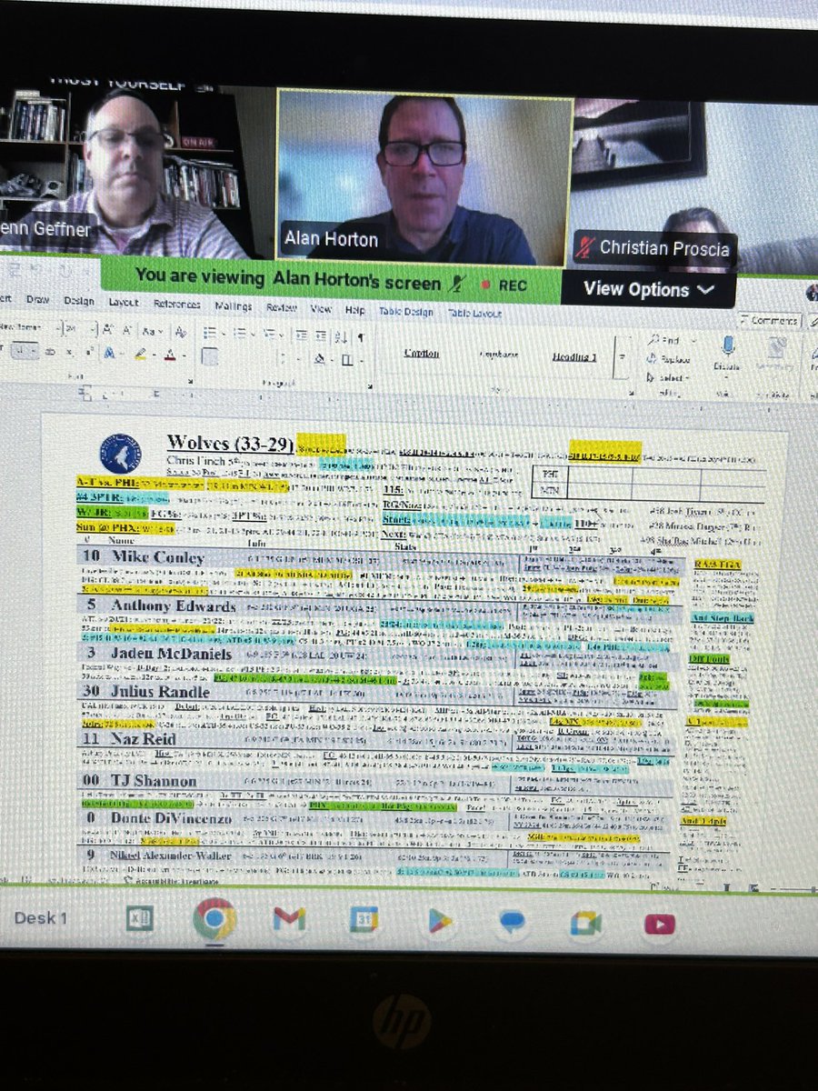Apply the Caption style

(423, 353)
